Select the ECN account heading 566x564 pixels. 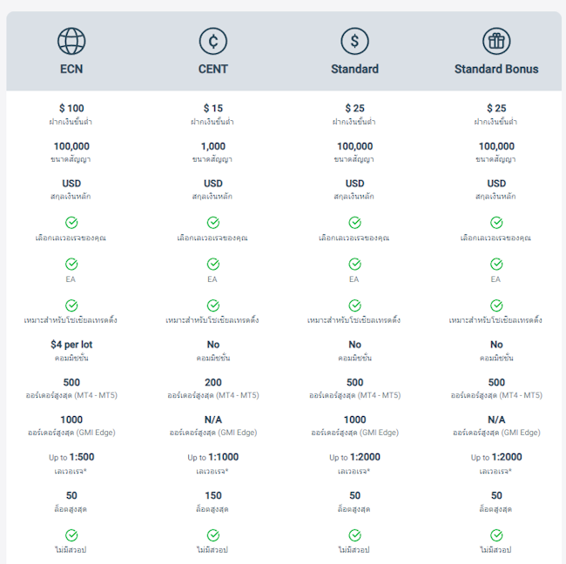71,69
